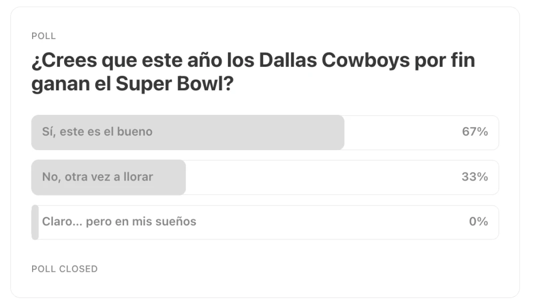
Task: Select the "Sí, este es el bueno" option
Action: click(97, 132)
